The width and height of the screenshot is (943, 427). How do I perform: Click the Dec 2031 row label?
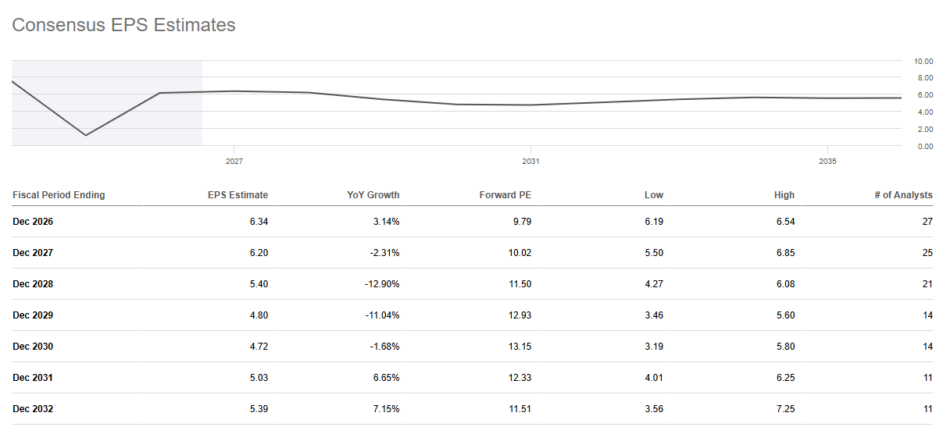(33, 378)
